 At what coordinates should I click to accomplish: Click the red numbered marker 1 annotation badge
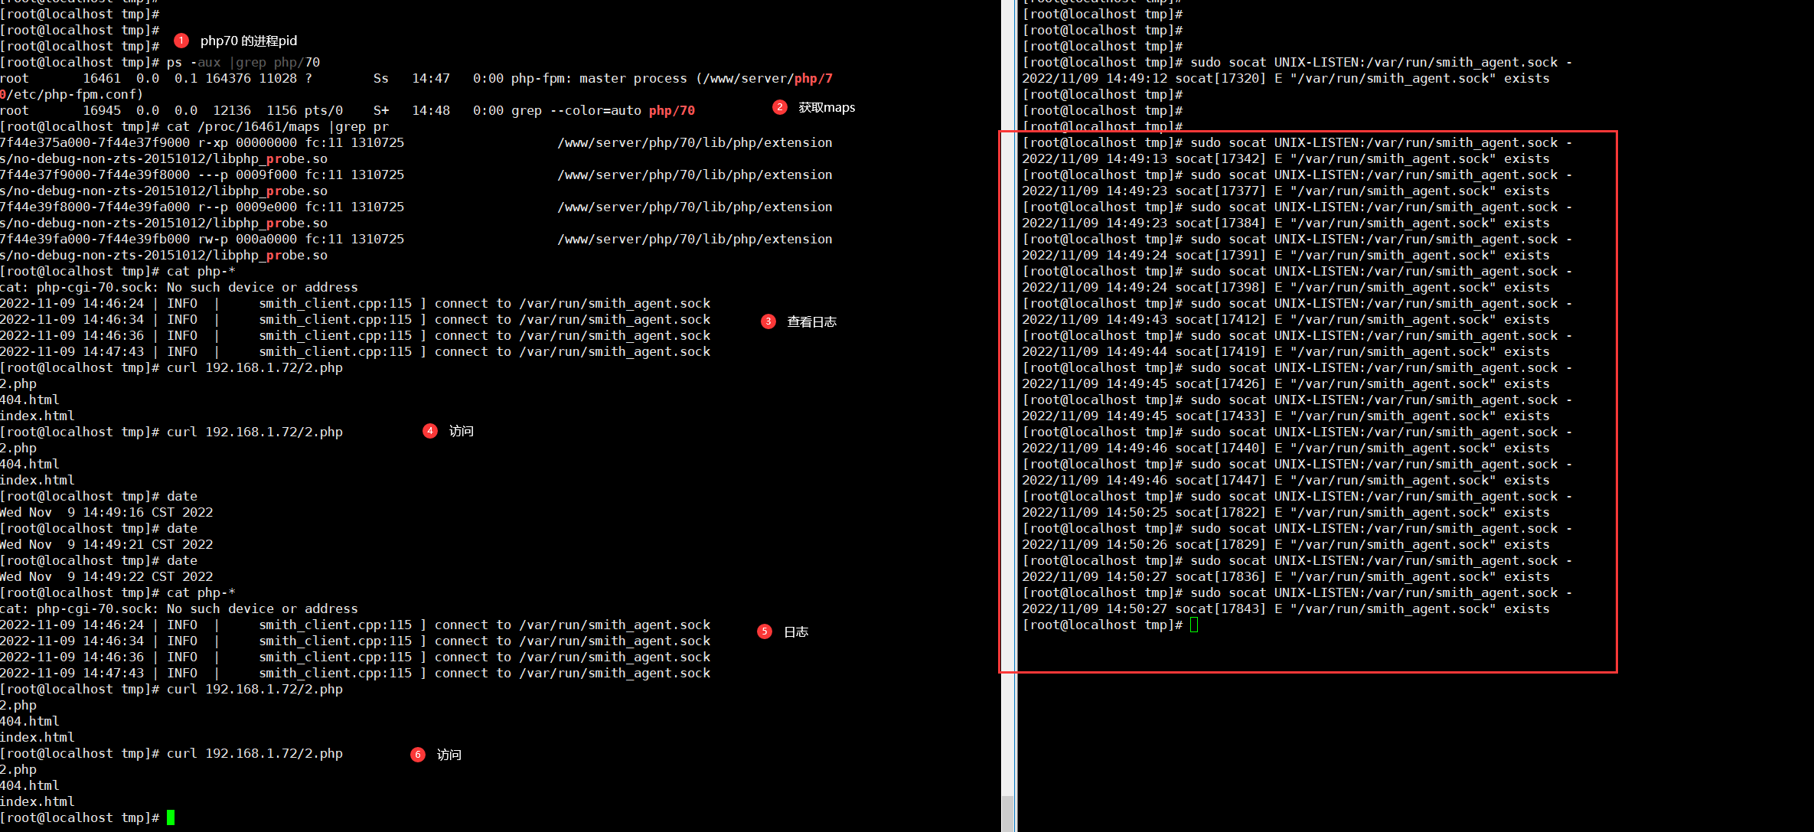coord(181,41)
